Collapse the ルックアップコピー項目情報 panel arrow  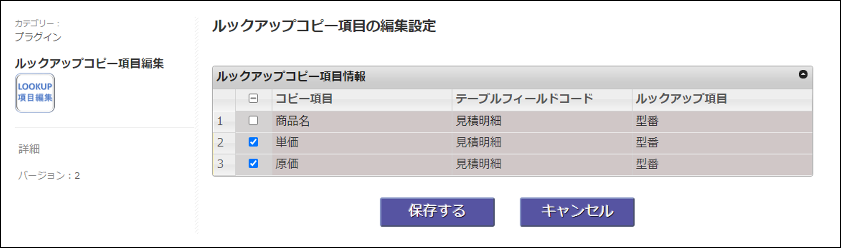803,74
